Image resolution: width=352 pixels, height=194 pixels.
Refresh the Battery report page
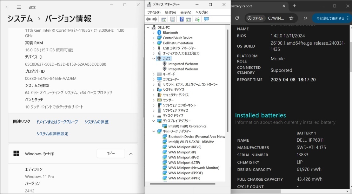point(237,18)
